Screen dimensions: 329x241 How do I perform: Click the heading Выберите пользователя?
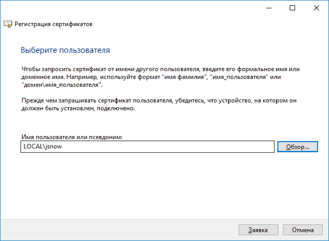(65, 50)
